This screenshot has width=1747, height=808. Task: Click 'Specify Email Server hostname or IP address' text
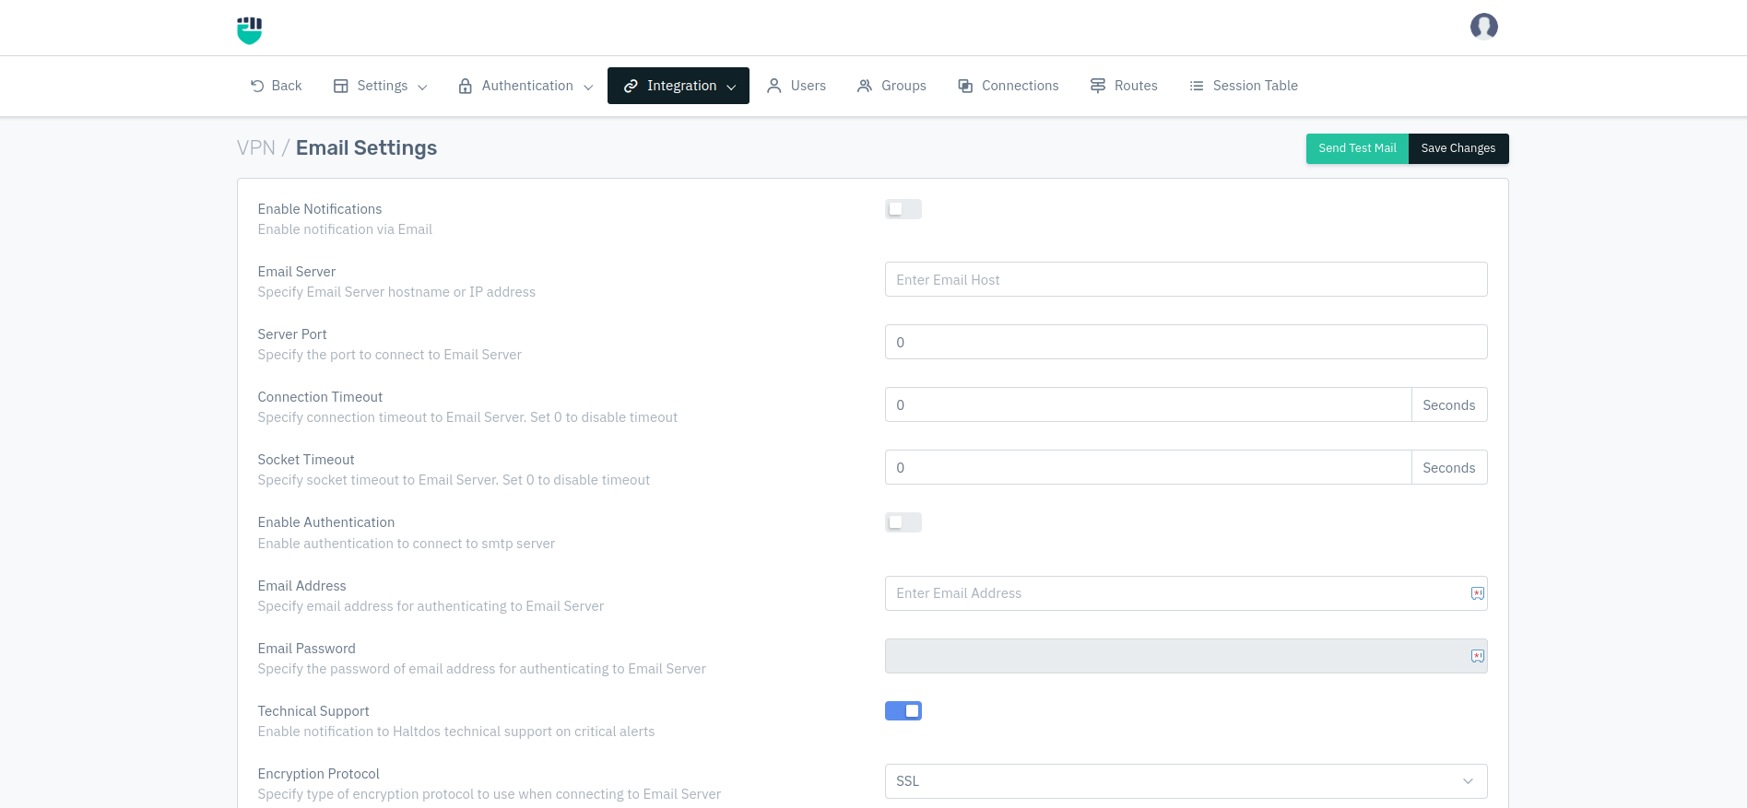tap(396, 292)
